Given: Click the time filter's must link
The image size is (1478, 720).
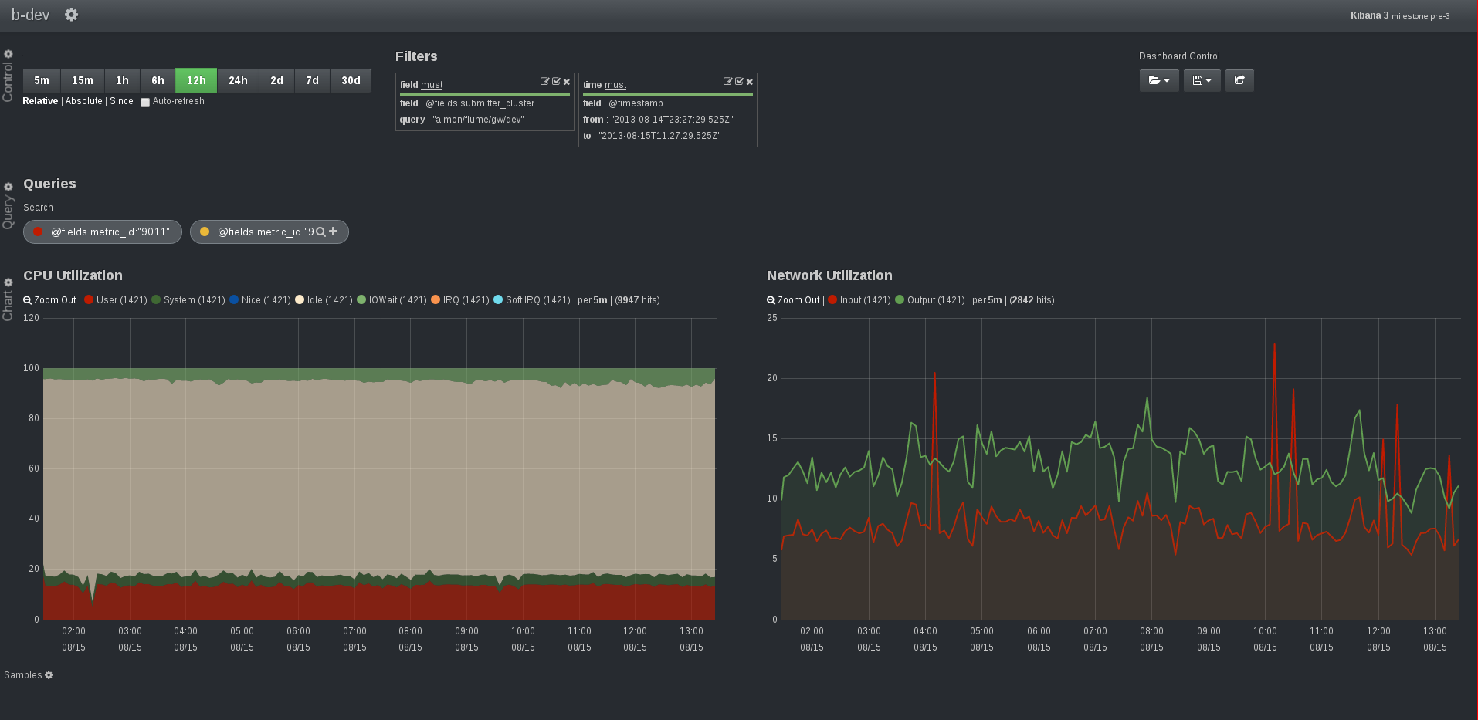Looking at the screenshot, I should tap(615, 85).
